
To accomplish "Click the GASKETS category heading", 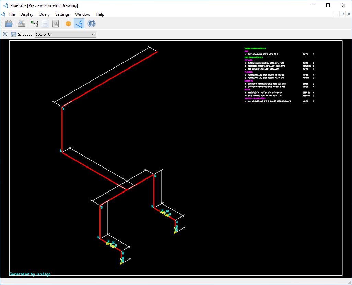I will 248,80.
